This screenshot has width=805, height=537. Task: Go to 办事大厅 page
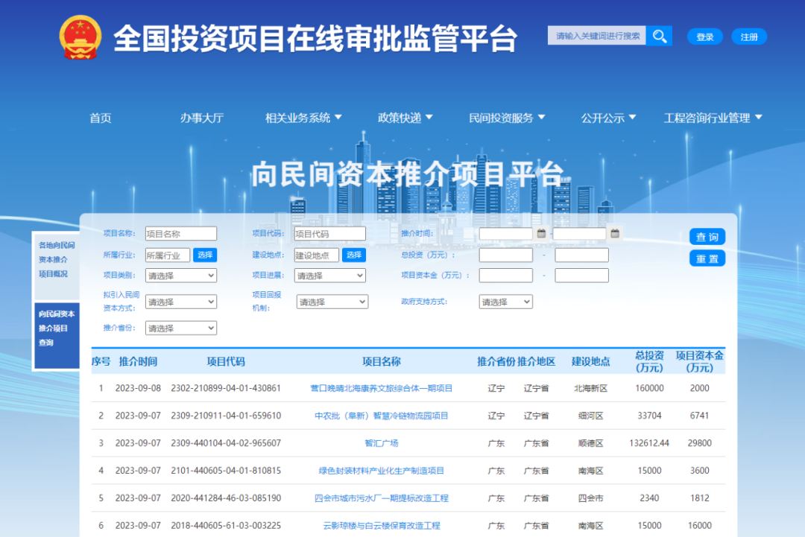coord(201,118)
